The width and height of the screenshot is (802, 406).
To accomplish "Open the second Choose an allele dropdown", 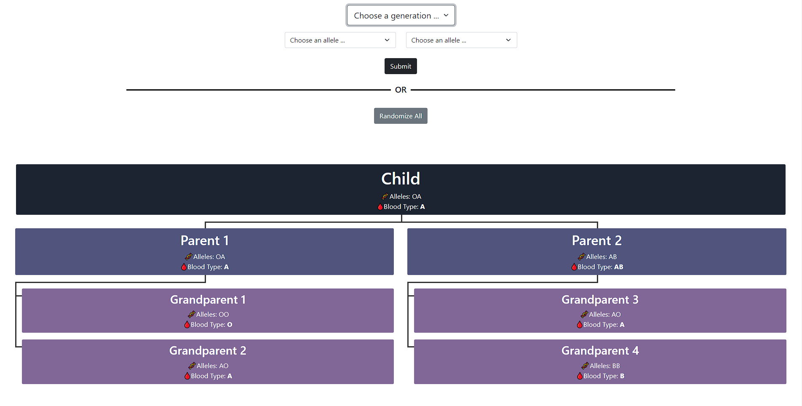I will click(461, 40).
